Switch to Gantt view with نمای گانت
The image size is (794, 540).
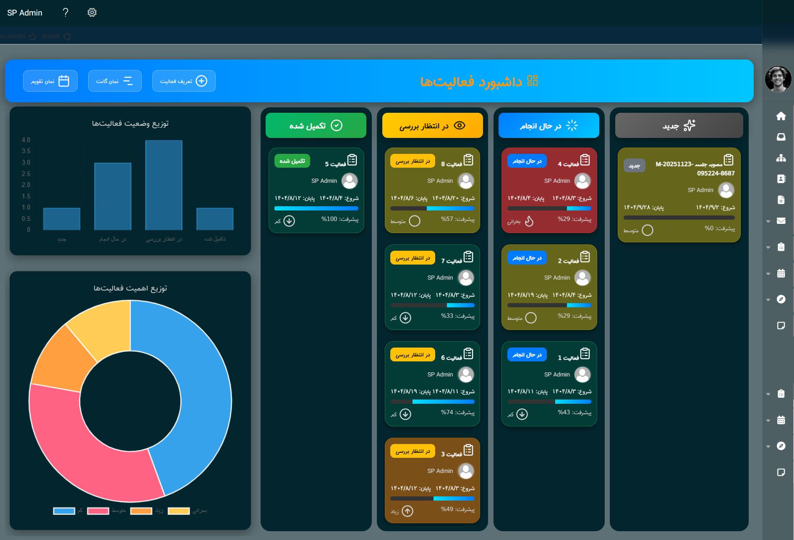[x=115, y=81]
